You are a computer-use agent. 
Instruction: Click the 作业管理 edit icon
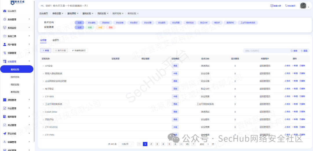(x=5, y=108)
